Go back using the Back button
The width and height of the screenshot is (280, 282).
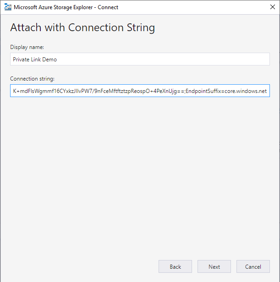(x=175, y=266)
